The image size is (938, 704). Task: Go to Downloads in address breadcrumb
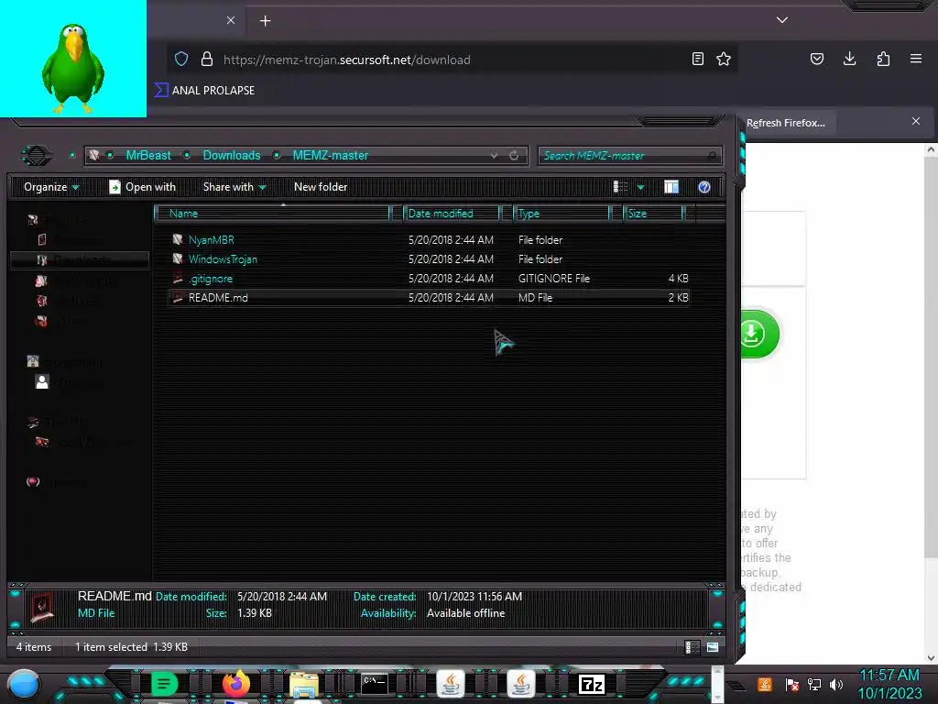coord(232,155)
